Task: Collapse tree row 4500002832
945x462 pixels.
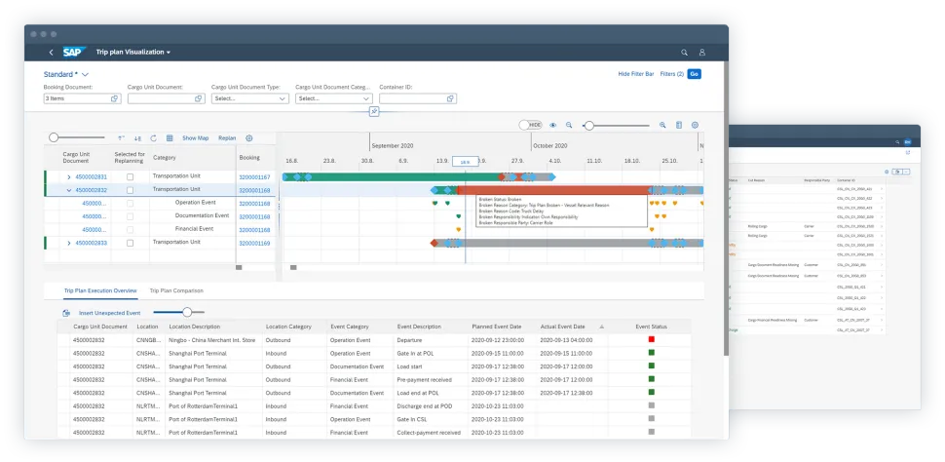Action: pyautogui.click(x=68, y=190)
